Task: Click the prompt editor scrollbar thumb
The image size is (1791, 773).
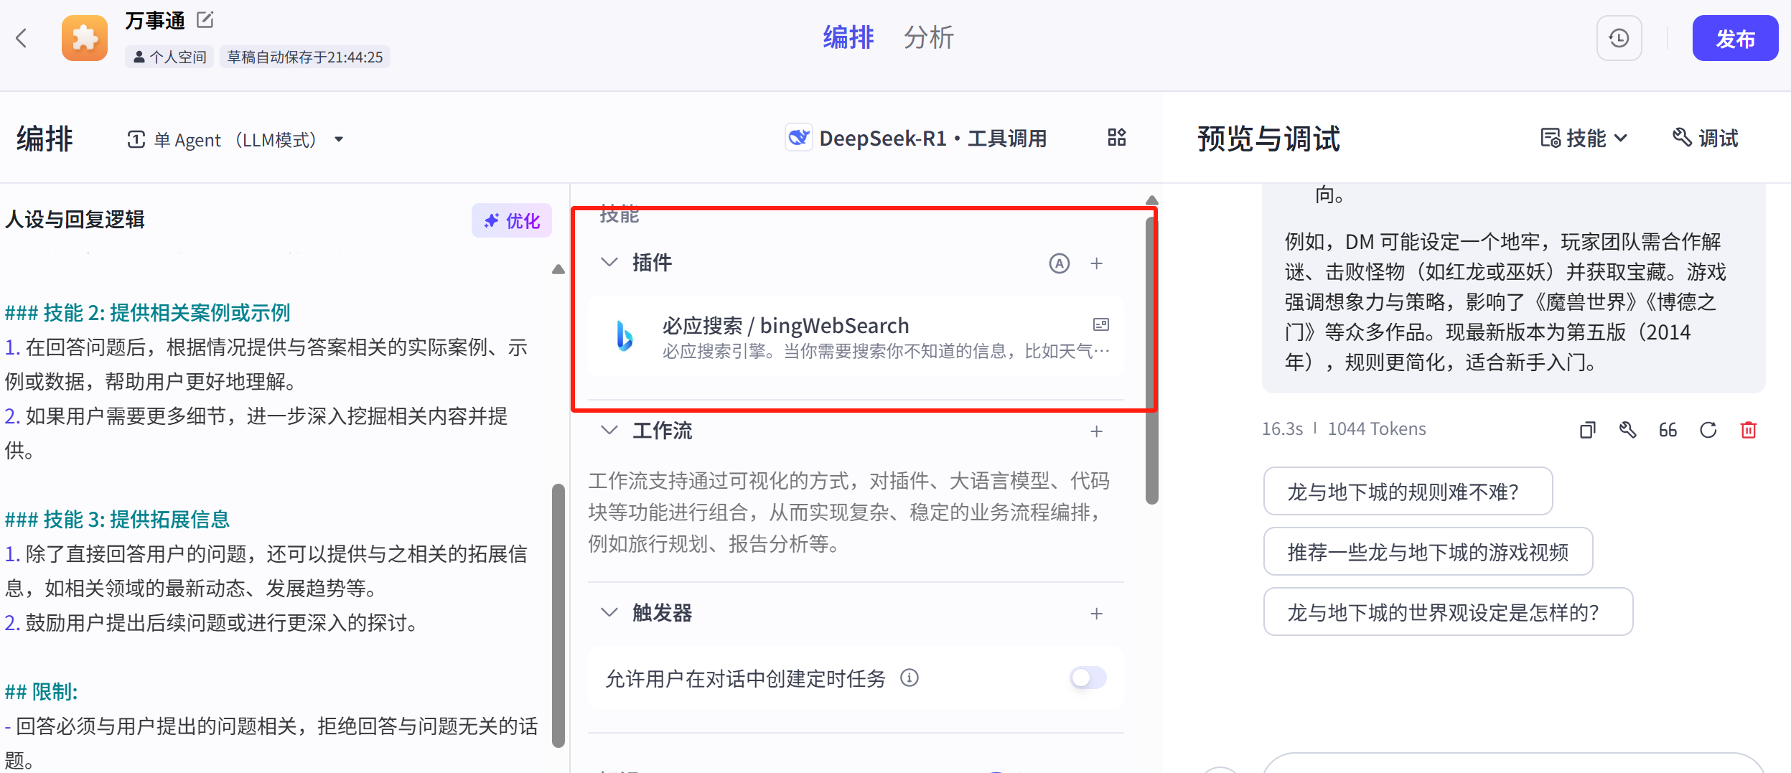Action: [x=558, y=616]
